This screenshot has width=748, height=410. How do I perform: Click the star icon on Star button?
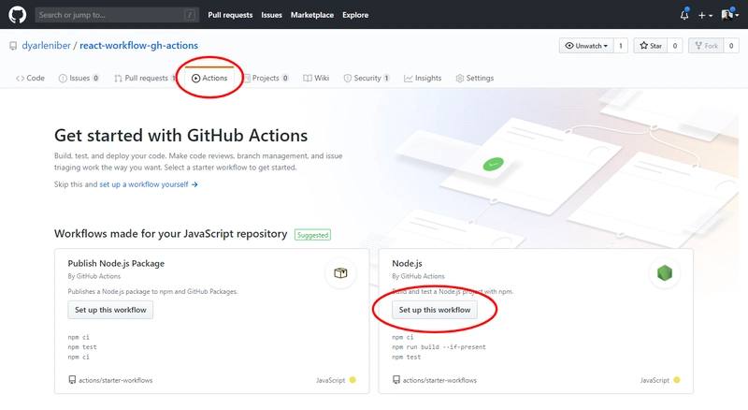click(x=644, y=45)
